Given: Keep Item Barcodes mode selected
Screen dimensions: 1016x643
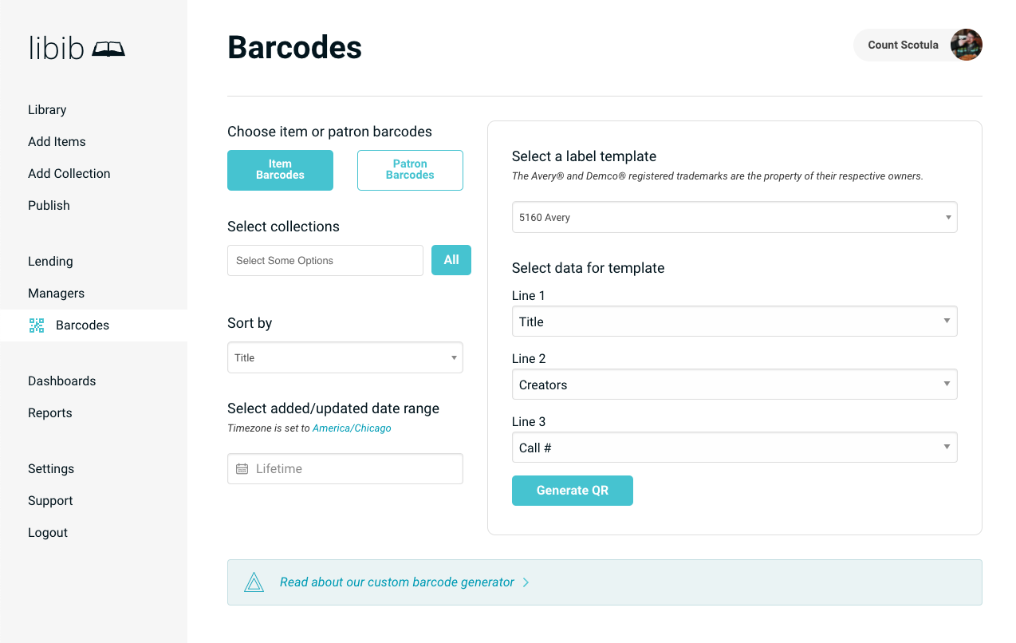Looking at the screenshot, I should coord(280,170).
